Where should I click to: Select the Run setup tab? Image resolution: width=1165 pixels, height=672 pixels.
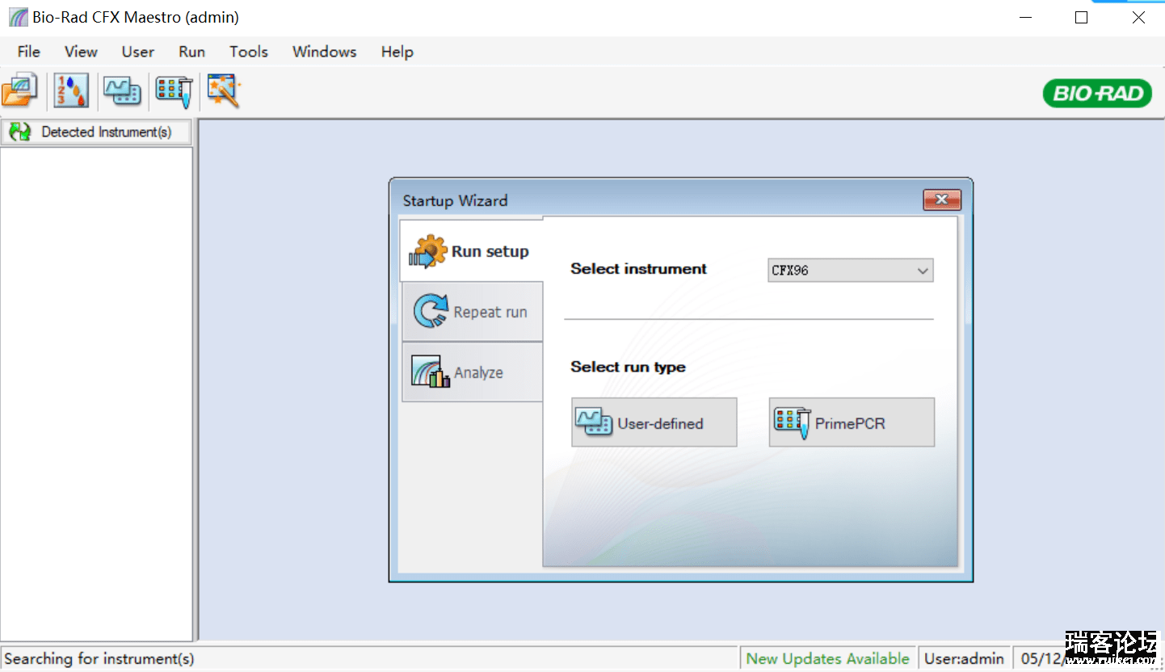tap(472, 251)
